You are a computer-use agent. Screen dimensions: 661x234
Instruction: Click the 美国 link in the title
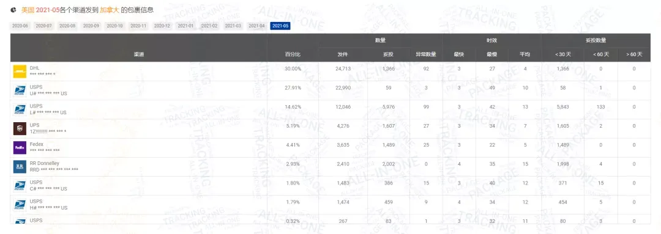tap(28, 10)
